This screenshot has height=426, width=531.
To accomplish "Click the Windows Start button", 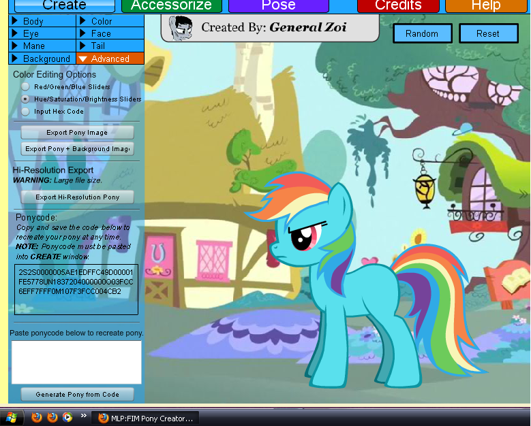I will 12,418.
